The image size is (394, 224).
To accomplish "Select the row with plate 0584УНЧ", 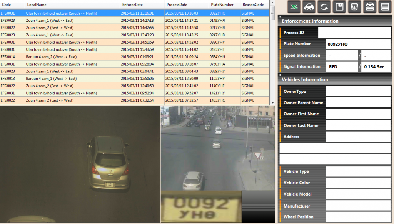I will click(x=135, y=57).
